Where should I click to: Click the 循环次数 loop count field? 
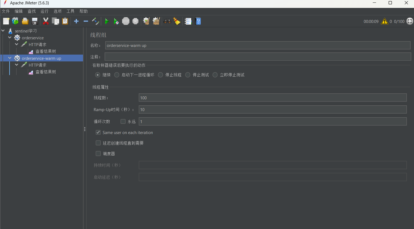(273, 121)
